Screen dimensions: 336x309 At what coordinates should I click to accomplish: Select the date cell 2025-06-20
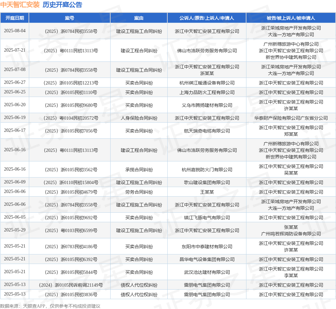14,105
